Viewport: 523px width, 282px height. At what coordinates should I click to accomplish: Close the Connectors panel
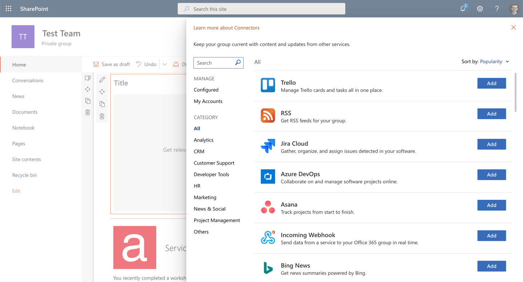tap(513, 27)
